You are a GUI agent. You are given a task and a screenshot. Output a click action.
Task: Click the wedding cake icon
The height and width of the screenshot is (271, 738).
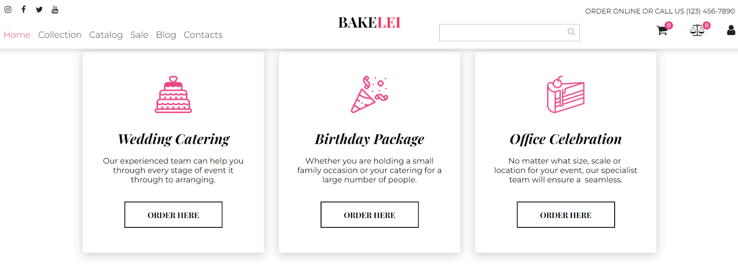point(173,95)
